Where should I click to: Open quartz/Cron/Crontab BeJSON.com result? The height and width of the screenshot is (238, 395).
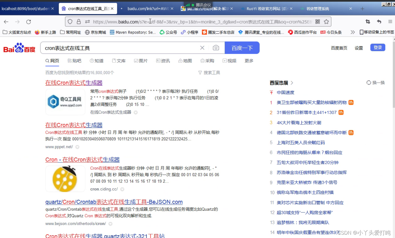114,202
